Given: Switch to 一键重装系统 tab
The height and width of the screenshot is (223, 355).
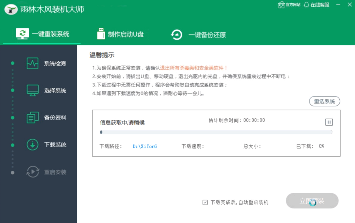Looking at the screenshot, I should coord(42,34).
